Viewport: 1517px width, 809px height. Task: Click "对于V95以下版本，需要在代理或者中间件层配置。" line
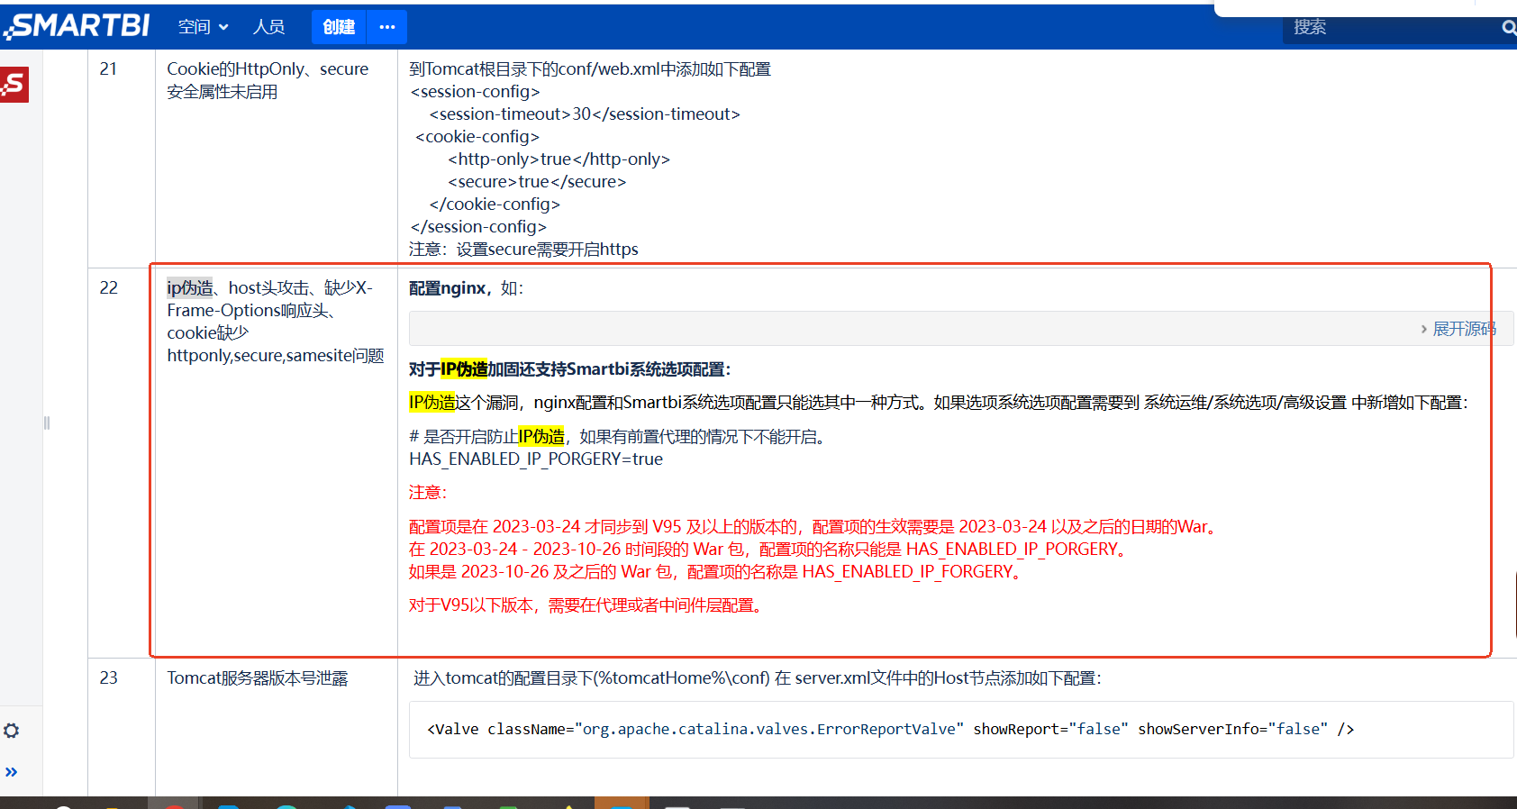587,605
